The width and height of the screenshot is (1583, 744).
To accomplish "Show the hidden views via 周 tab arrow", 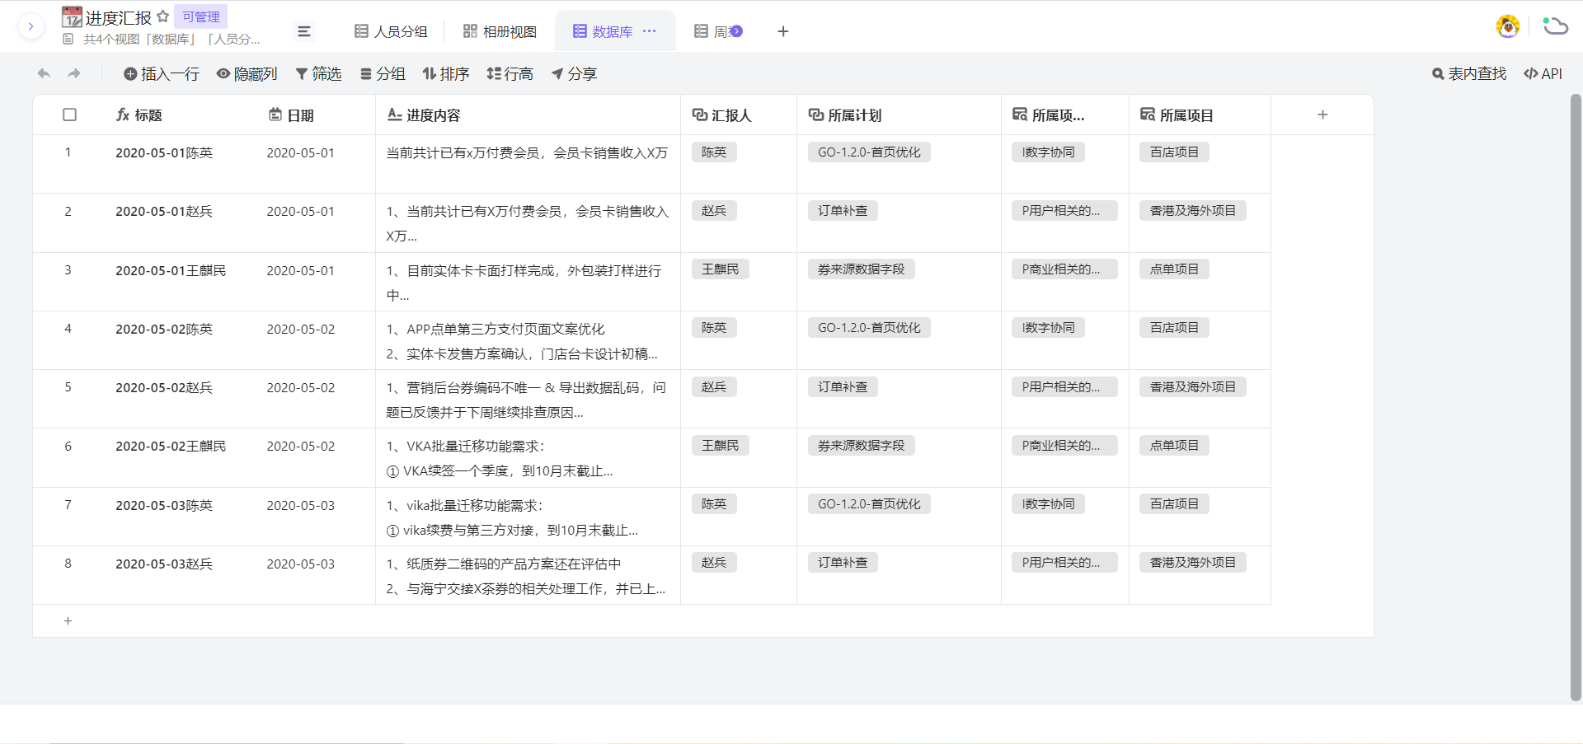I will [x=736, y=31].
